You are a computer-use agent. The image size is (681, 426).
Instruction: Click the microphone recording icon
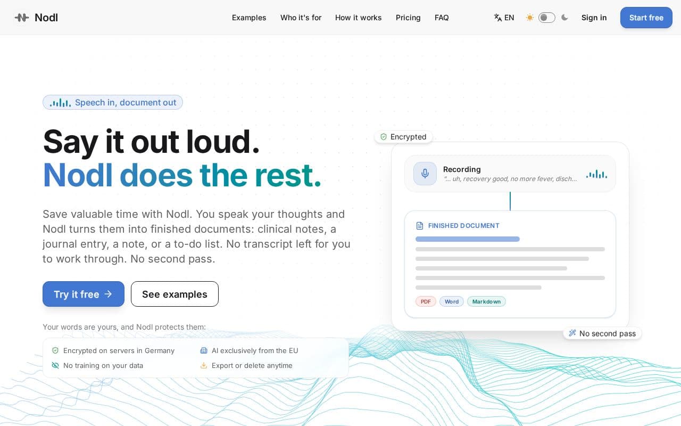click(425, 174)
